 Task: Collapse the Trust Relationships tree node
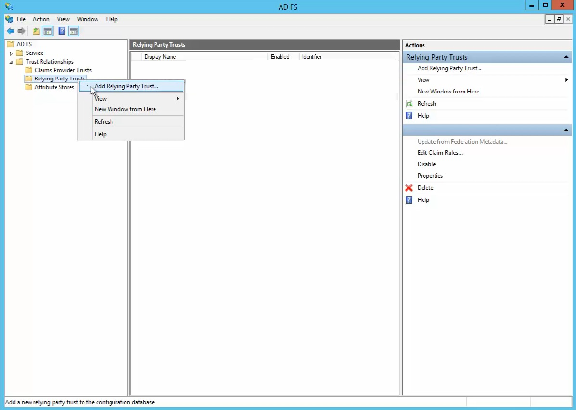point(11,62)
